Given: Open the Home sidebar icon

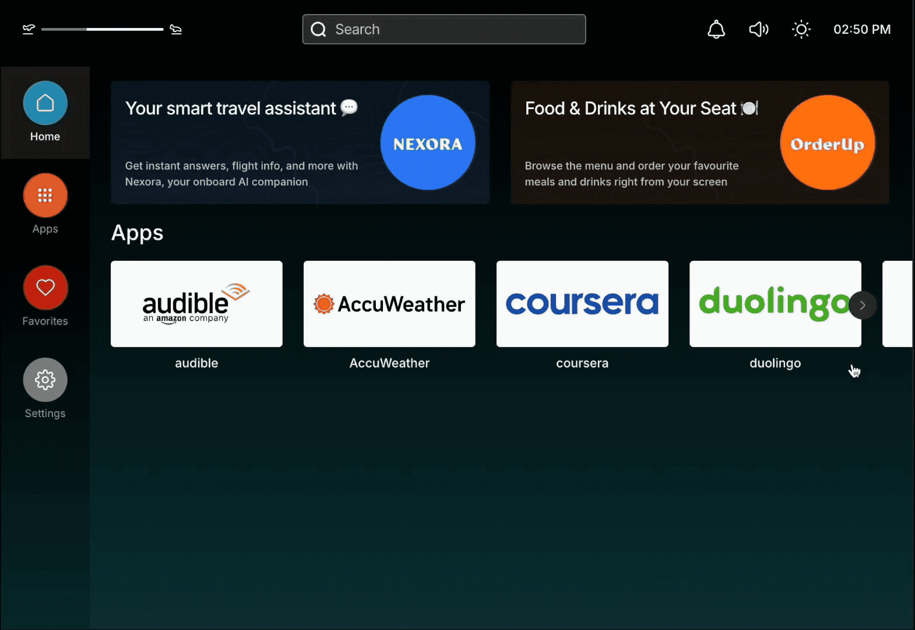Looking at the screenshot, I should [x=45, y=103].
